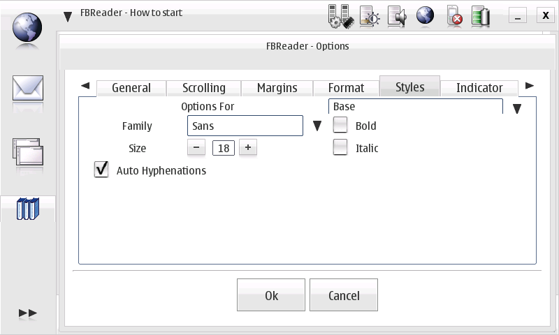
Task: Click the 'Size' label
Action: click(x=137, y=148)
